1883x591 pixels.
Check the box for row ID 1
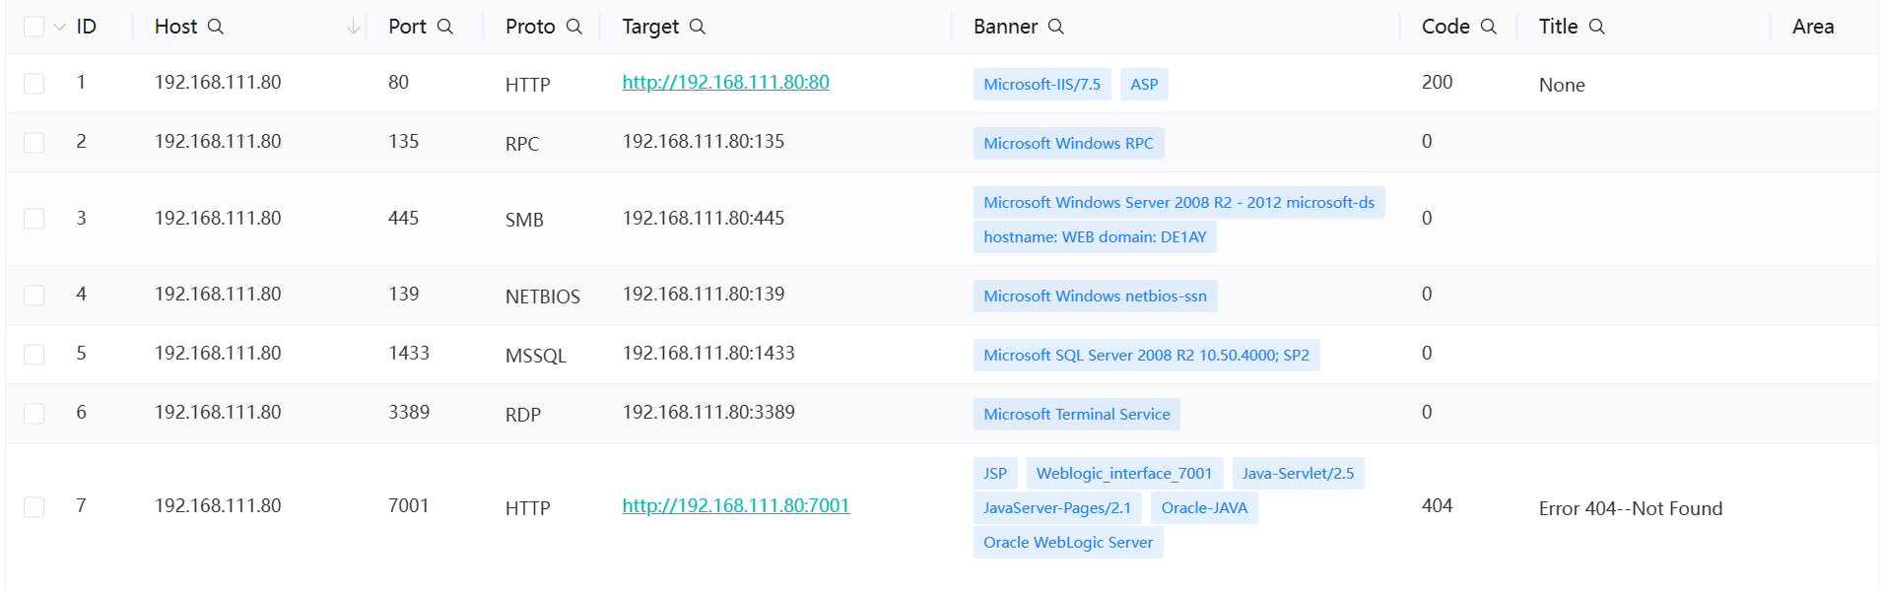[34, 84]
